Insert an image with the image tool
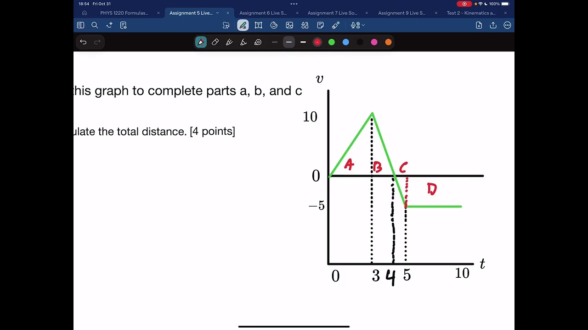Viewport: 588px width, 330px height. (x=289, y=25)
